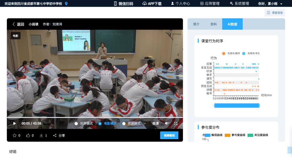Click the 个人中心 person icon

point(172,4)
